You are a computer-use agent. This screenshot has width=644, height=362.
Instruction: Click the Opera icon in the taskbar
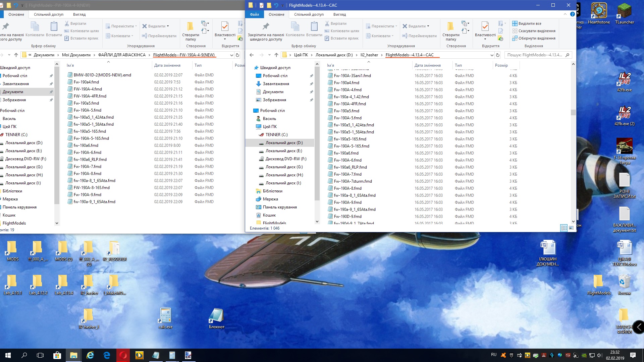(123, 355)
